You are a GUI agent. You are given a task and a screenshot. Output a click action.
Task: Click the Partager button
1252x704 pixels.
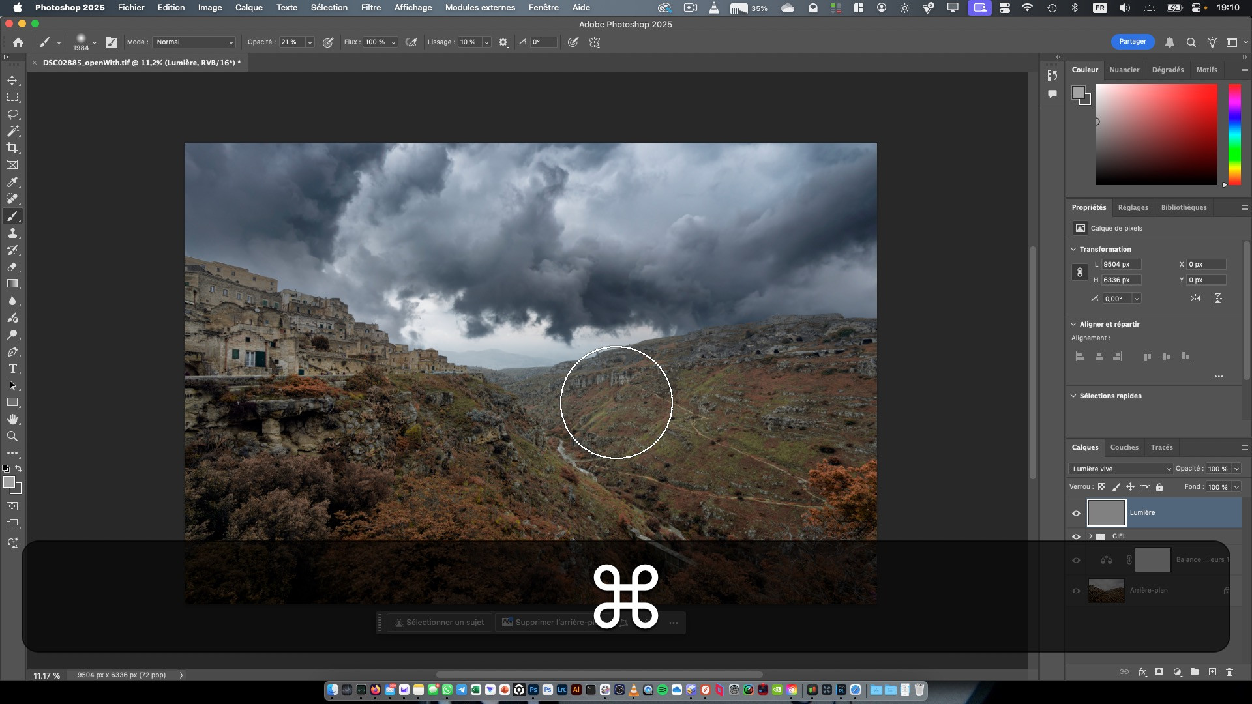click(1133, 42)
